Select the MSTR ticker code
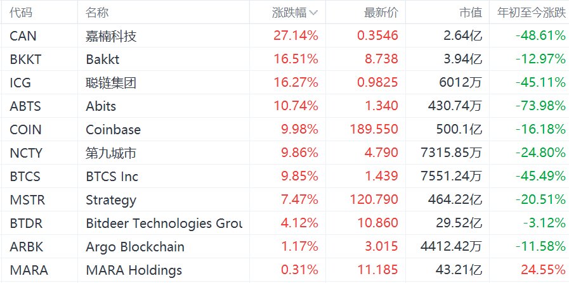 (27, 199)
